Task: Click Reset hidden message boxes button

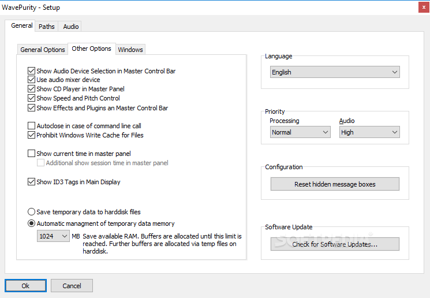Action: tap(335, 184)
